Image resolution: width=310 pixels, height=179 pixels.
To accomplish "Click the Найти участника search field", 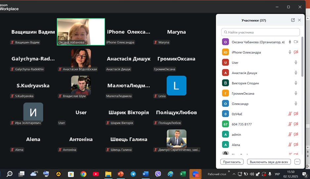I will (x=260, y=32).
